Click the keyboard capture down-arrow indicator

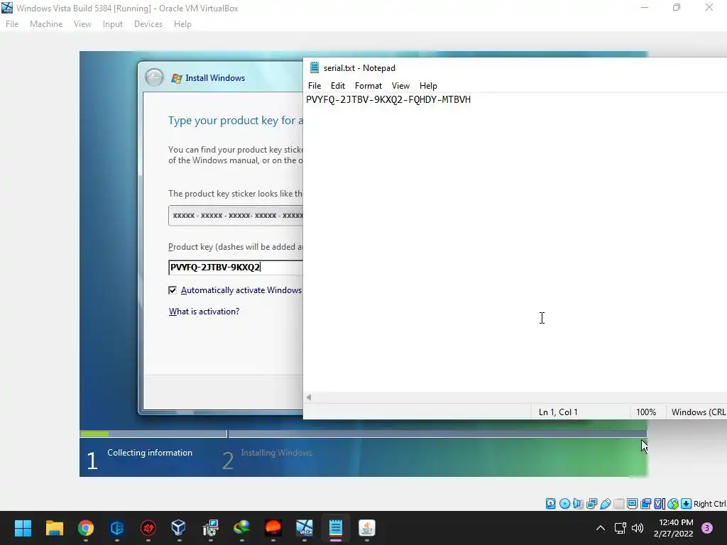pyautogui.click(x=687, y=504)
